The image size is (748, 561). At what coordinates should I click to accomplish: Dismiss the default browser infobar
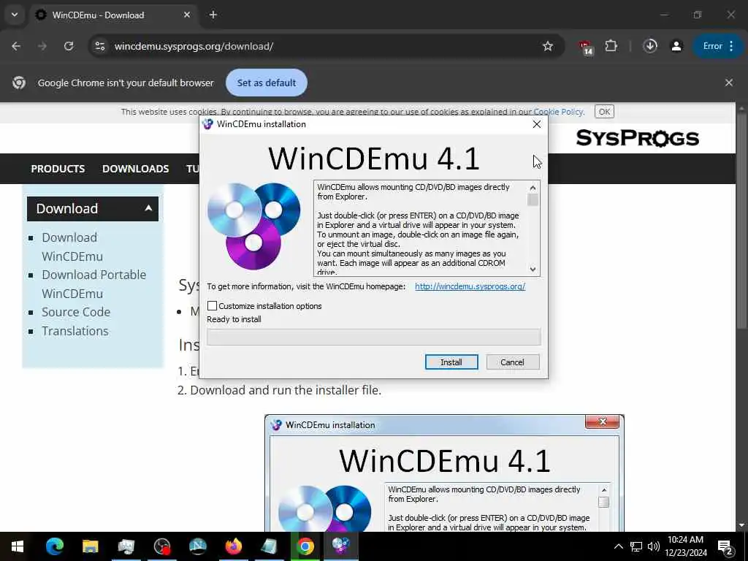click(x=729, y=83)
